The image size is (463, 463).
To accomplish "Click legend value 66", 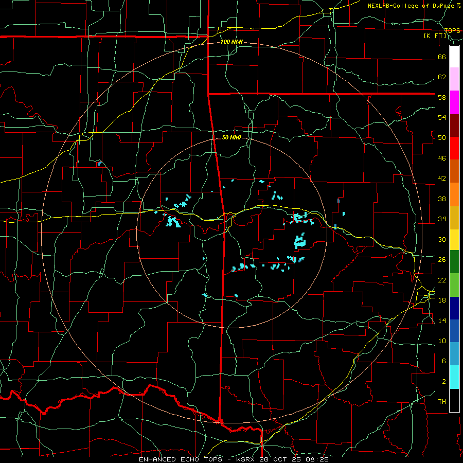I will pos(442,57).
